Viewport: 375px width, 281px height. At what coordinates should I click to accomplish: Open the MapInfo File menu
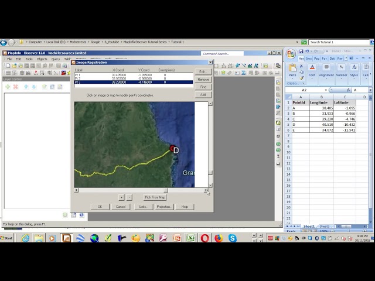pos(9,59)
